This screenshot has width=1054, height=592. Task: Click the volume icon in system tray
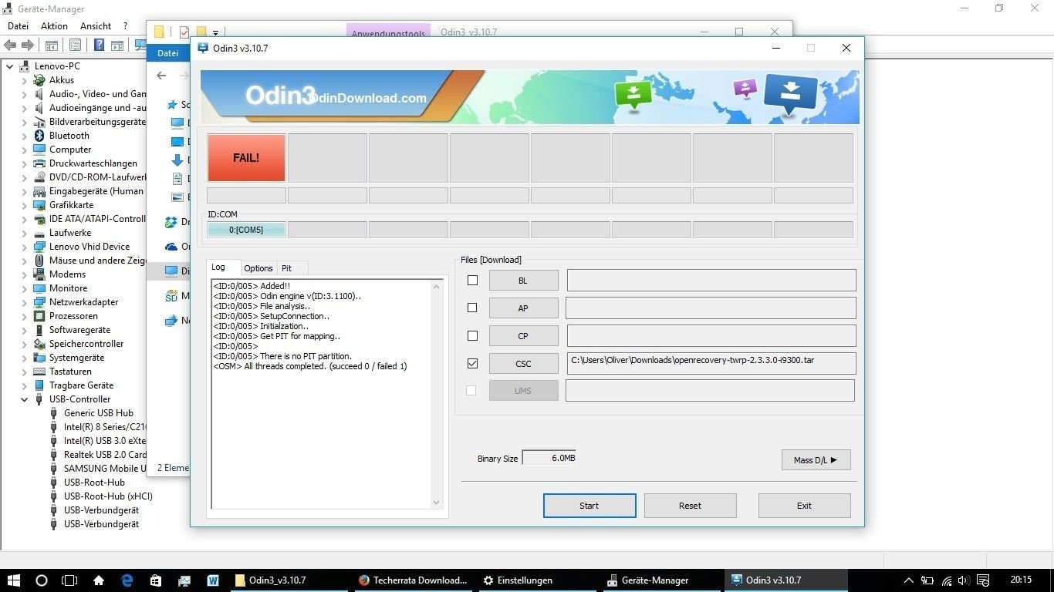tap(965, 580)
